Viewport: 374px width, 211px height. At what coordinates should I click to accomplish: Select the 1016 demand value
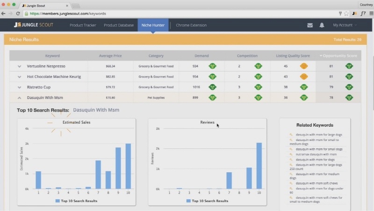196,87
